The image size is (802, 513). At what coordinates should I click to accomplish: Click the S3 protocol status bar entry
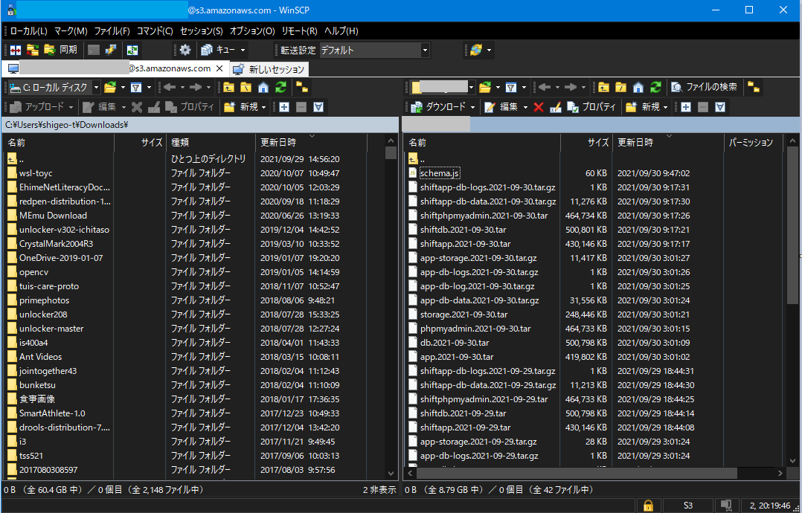click(687, 506)
